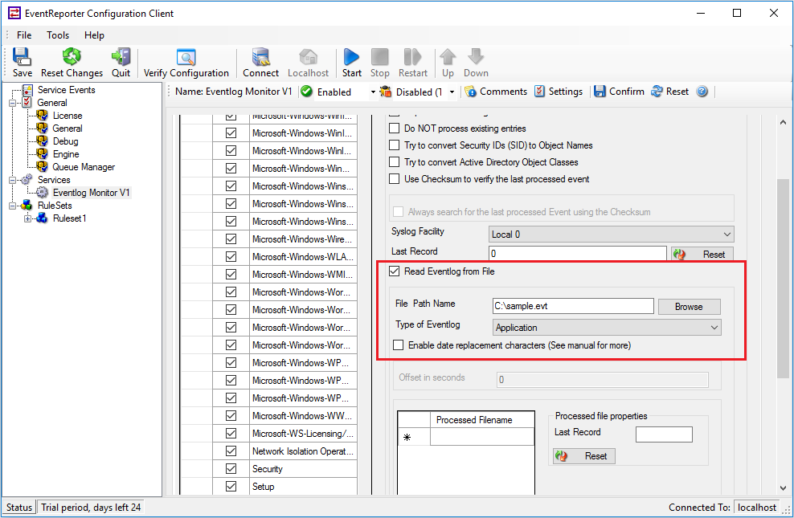Click the settings panel vertical scrollbar thumb
The height and width of the screenshot is (518, 794).
pos(783,278)
